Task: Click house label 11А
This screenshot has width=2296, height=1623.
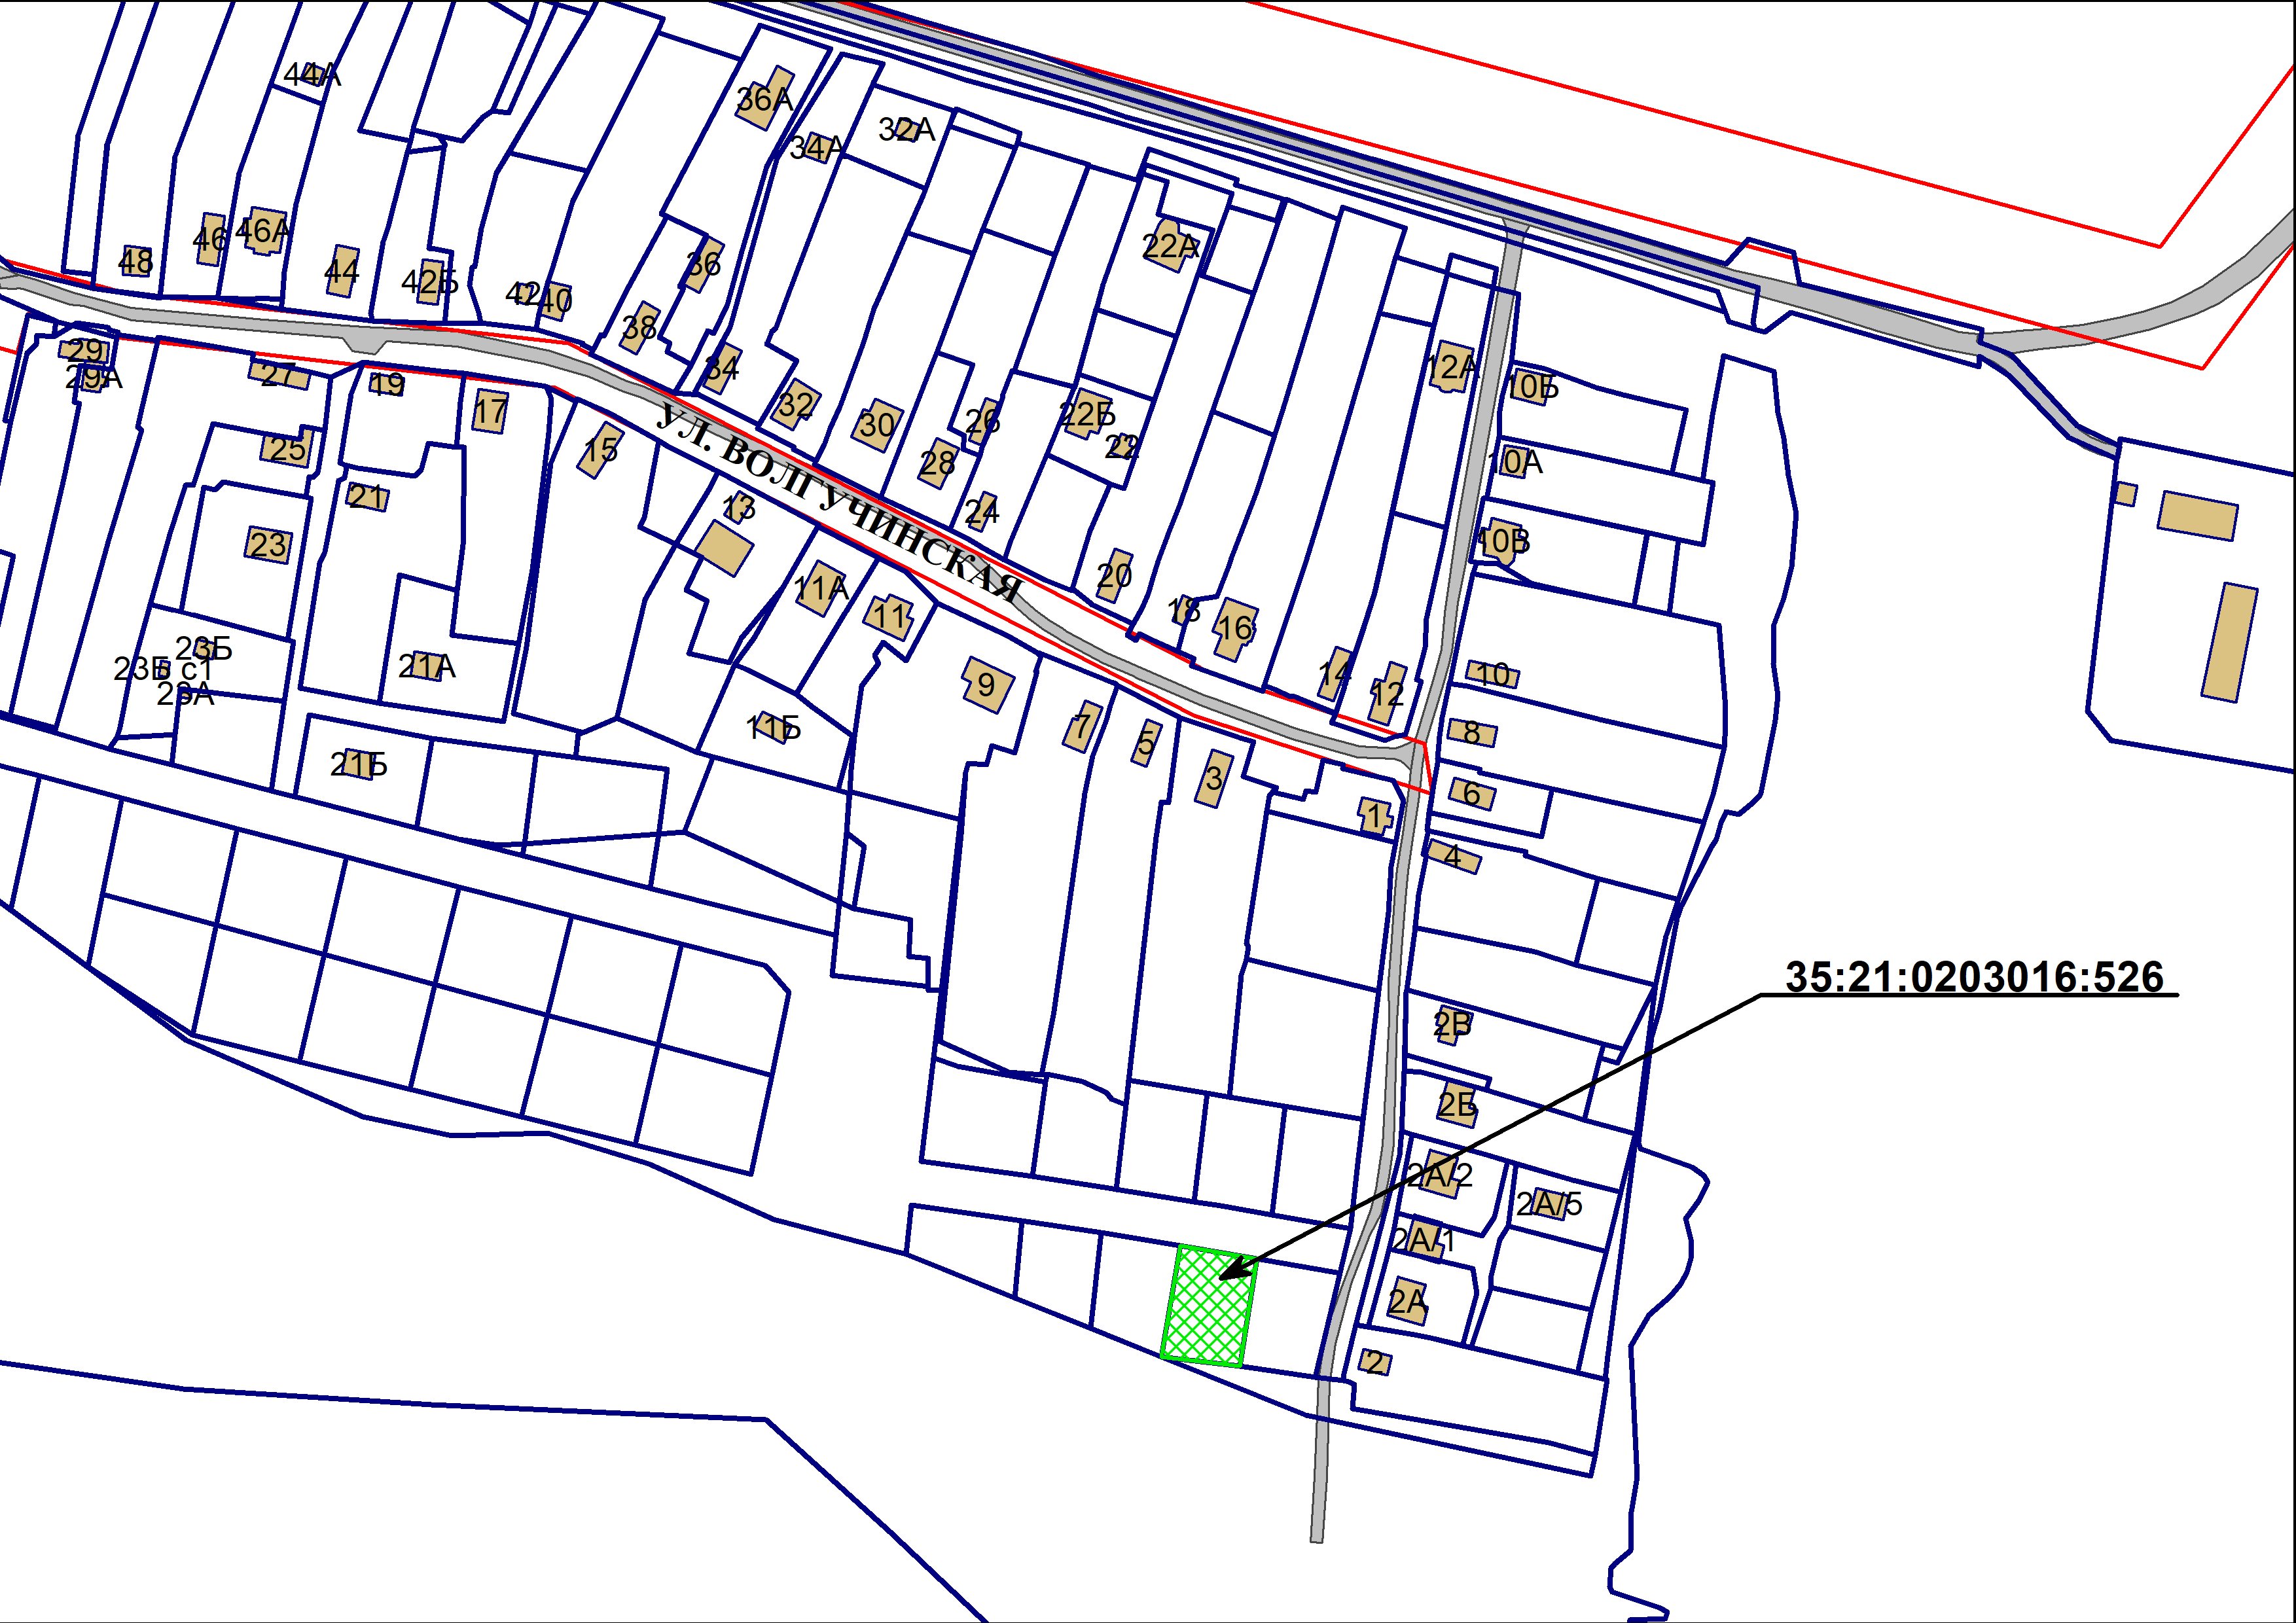Action: coord(821,589)
